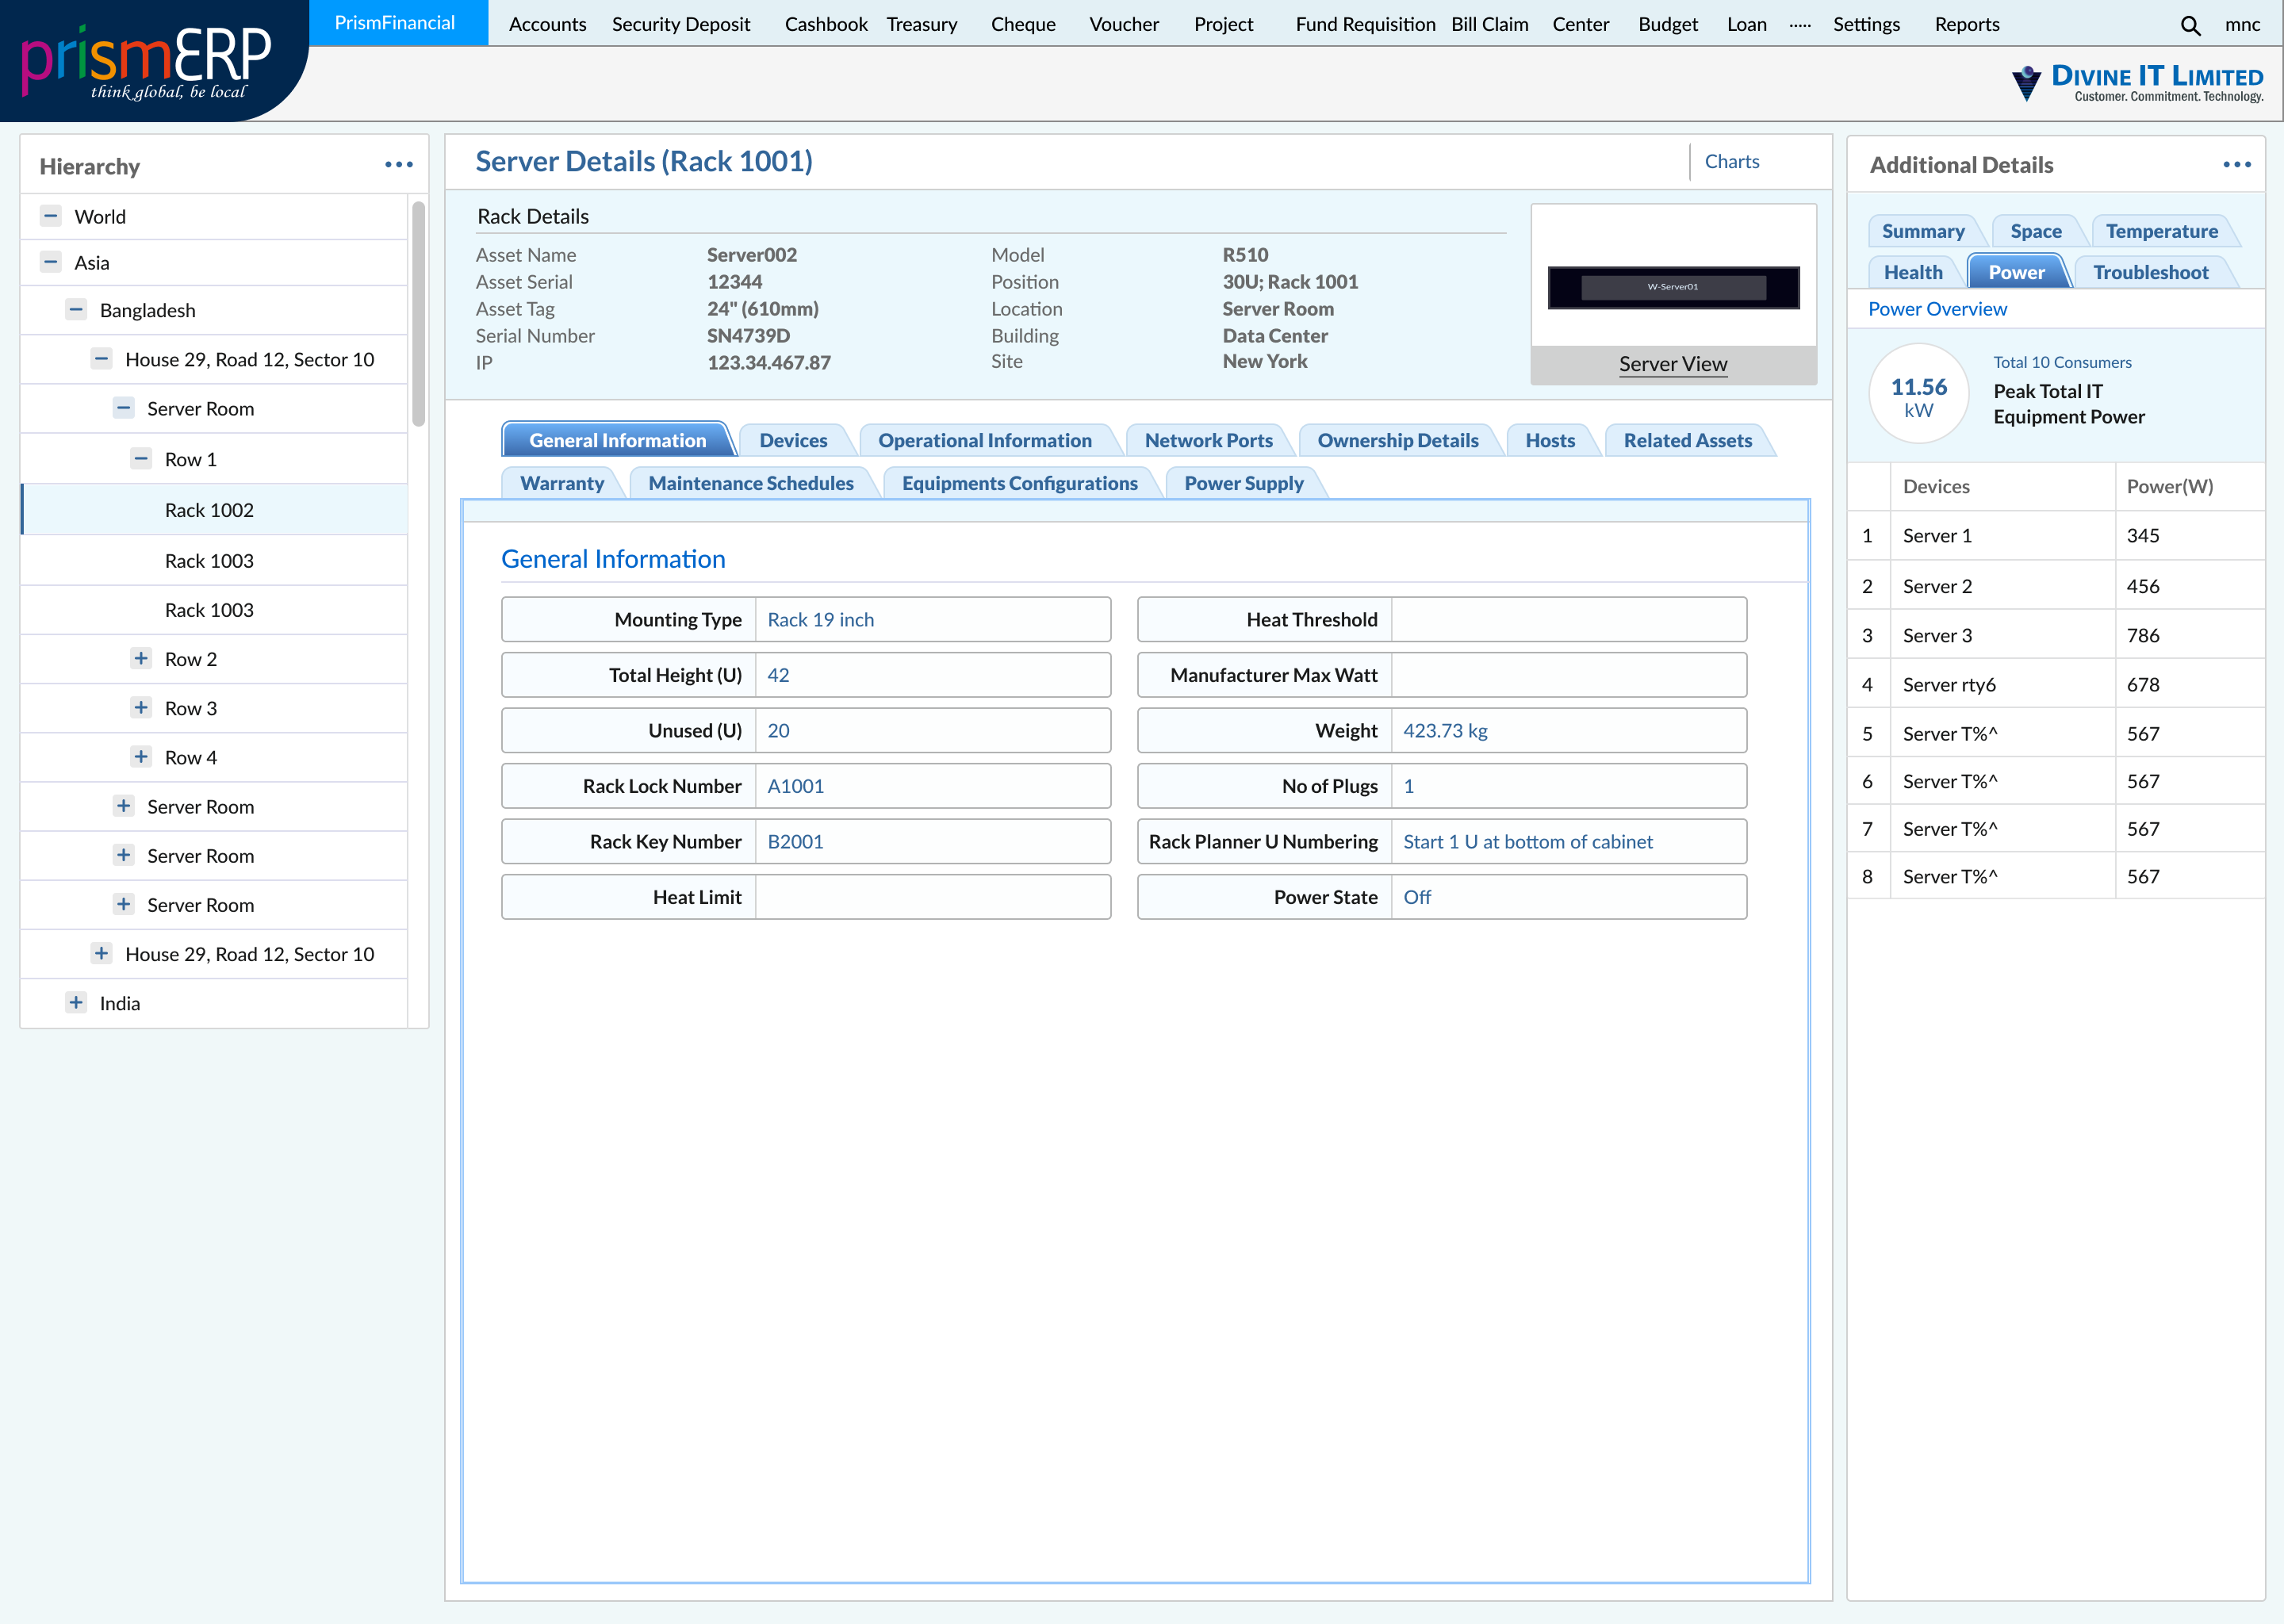This screenshot has height=1624, width=2284.
Task: Click the Power State value Off
Action: click(x=1416, y=897)
